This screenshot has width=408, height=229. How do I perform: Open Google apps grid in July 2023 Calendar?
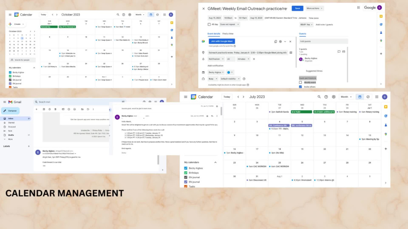pyautogui.click(x=377, y=97)
